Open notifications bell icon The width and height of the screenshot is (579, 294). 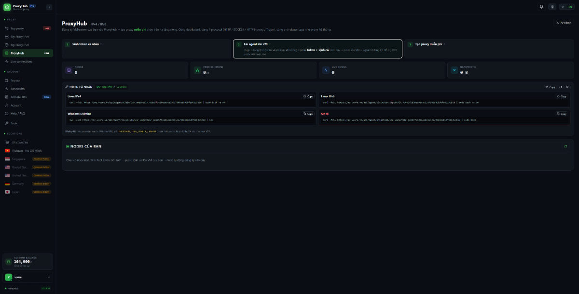pos(541,7)
